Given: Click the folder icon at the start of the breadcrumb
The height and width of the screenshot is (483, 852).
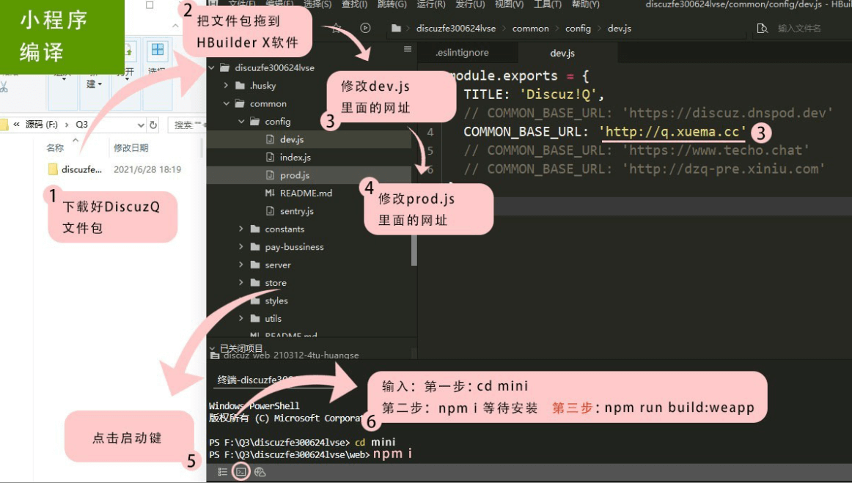Looking at the screenshot, I should coord(395,28).
